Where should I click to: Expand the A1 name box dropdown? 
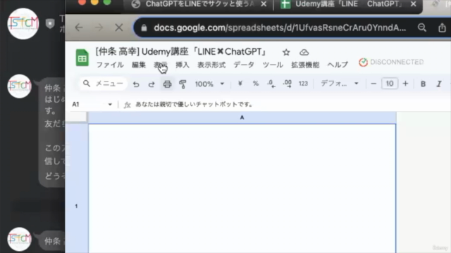tap(110, 105)
